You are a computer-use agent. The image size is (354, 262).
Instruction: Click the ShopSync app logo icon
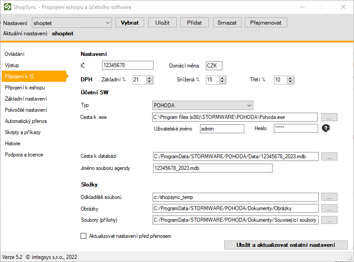click(x=8, y=7)
